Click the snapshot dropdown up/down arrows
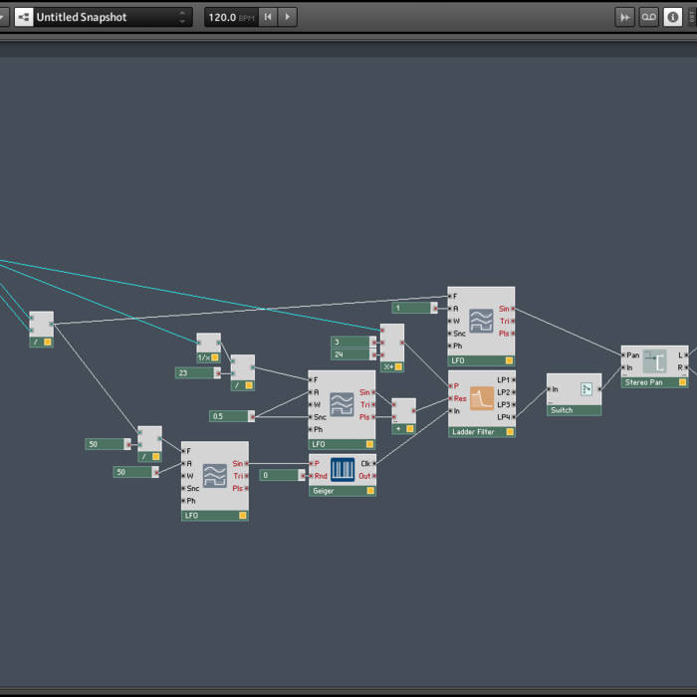697x697 pixels. tap(182, 17)
